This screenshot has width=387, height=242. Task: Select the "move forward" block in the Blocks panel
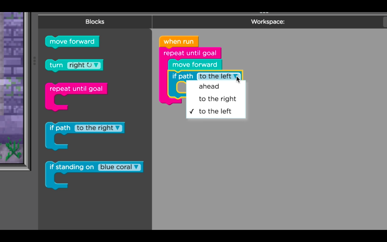pos(72,42)
